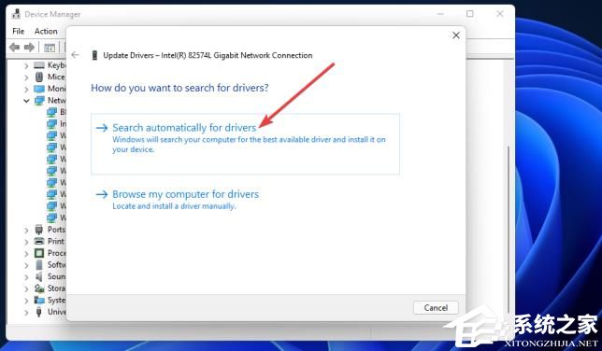The image size is (602, 351).
Task: Expand the Software devices node
Action: coord(26,265)
